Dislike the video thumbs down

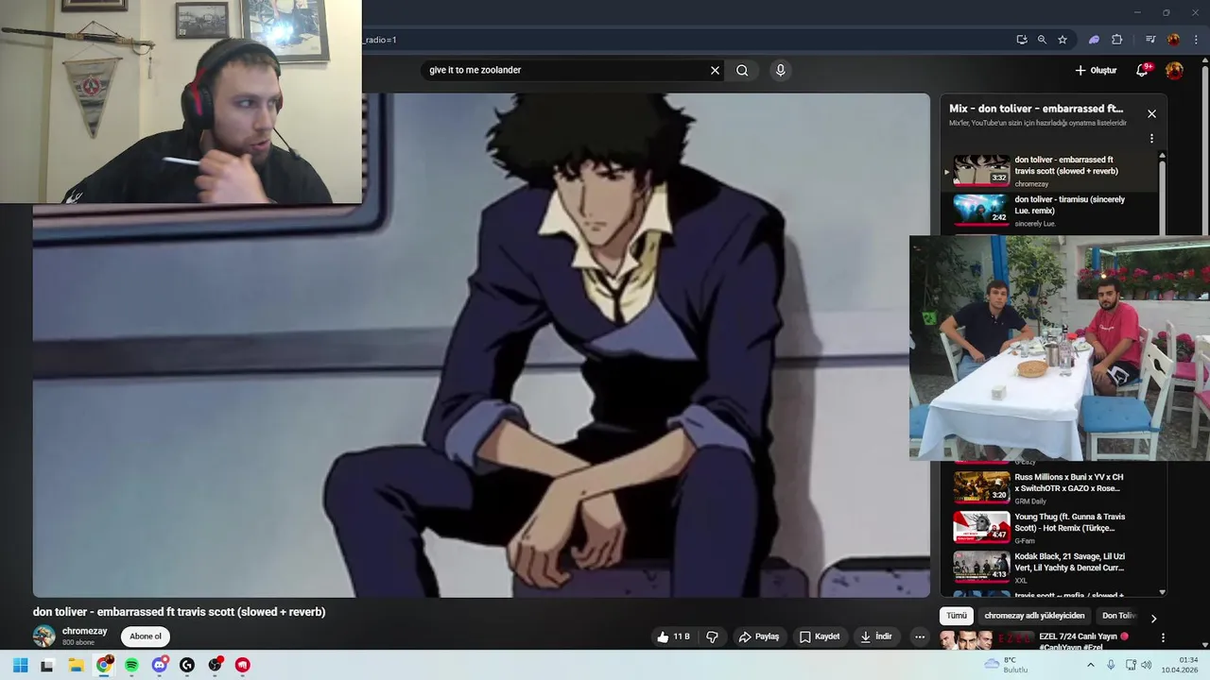(713, 637)
